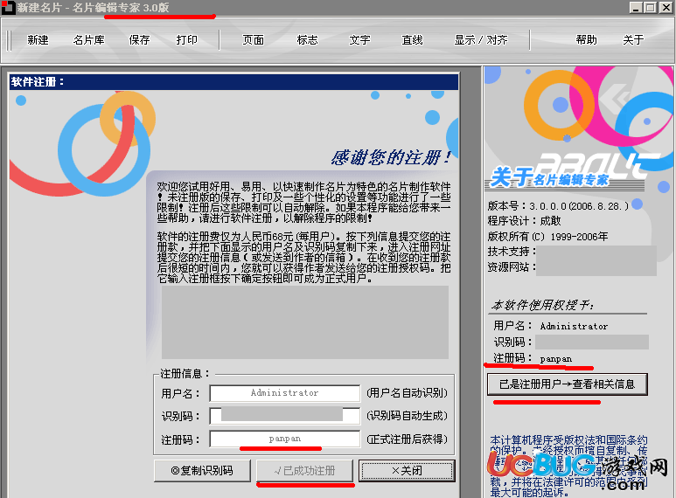Click the 版本号:3.0.0.0 text
The width and height of the screenshot is (676, 498).
(x=558, y=206)
